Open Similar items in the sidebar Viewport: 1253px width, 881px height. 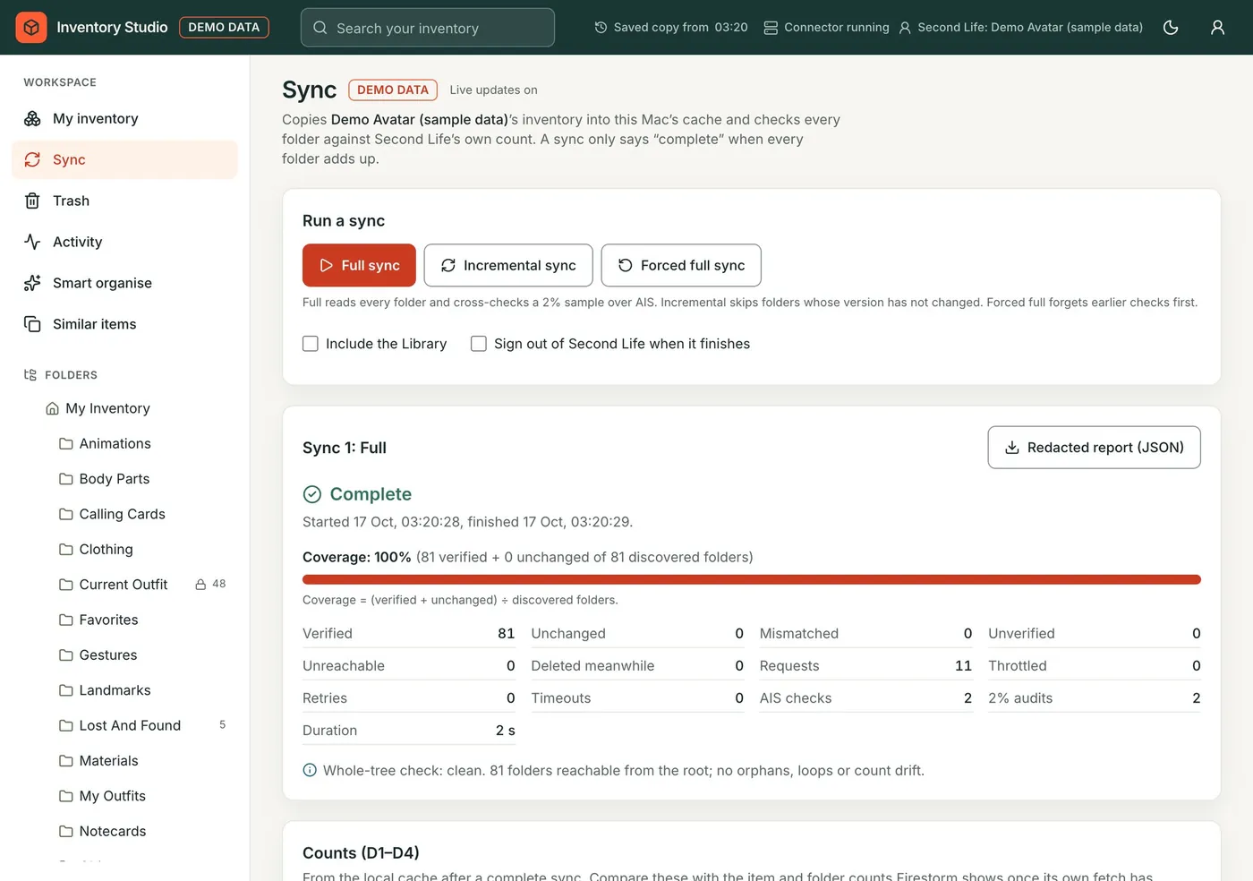tap(124, 324)
